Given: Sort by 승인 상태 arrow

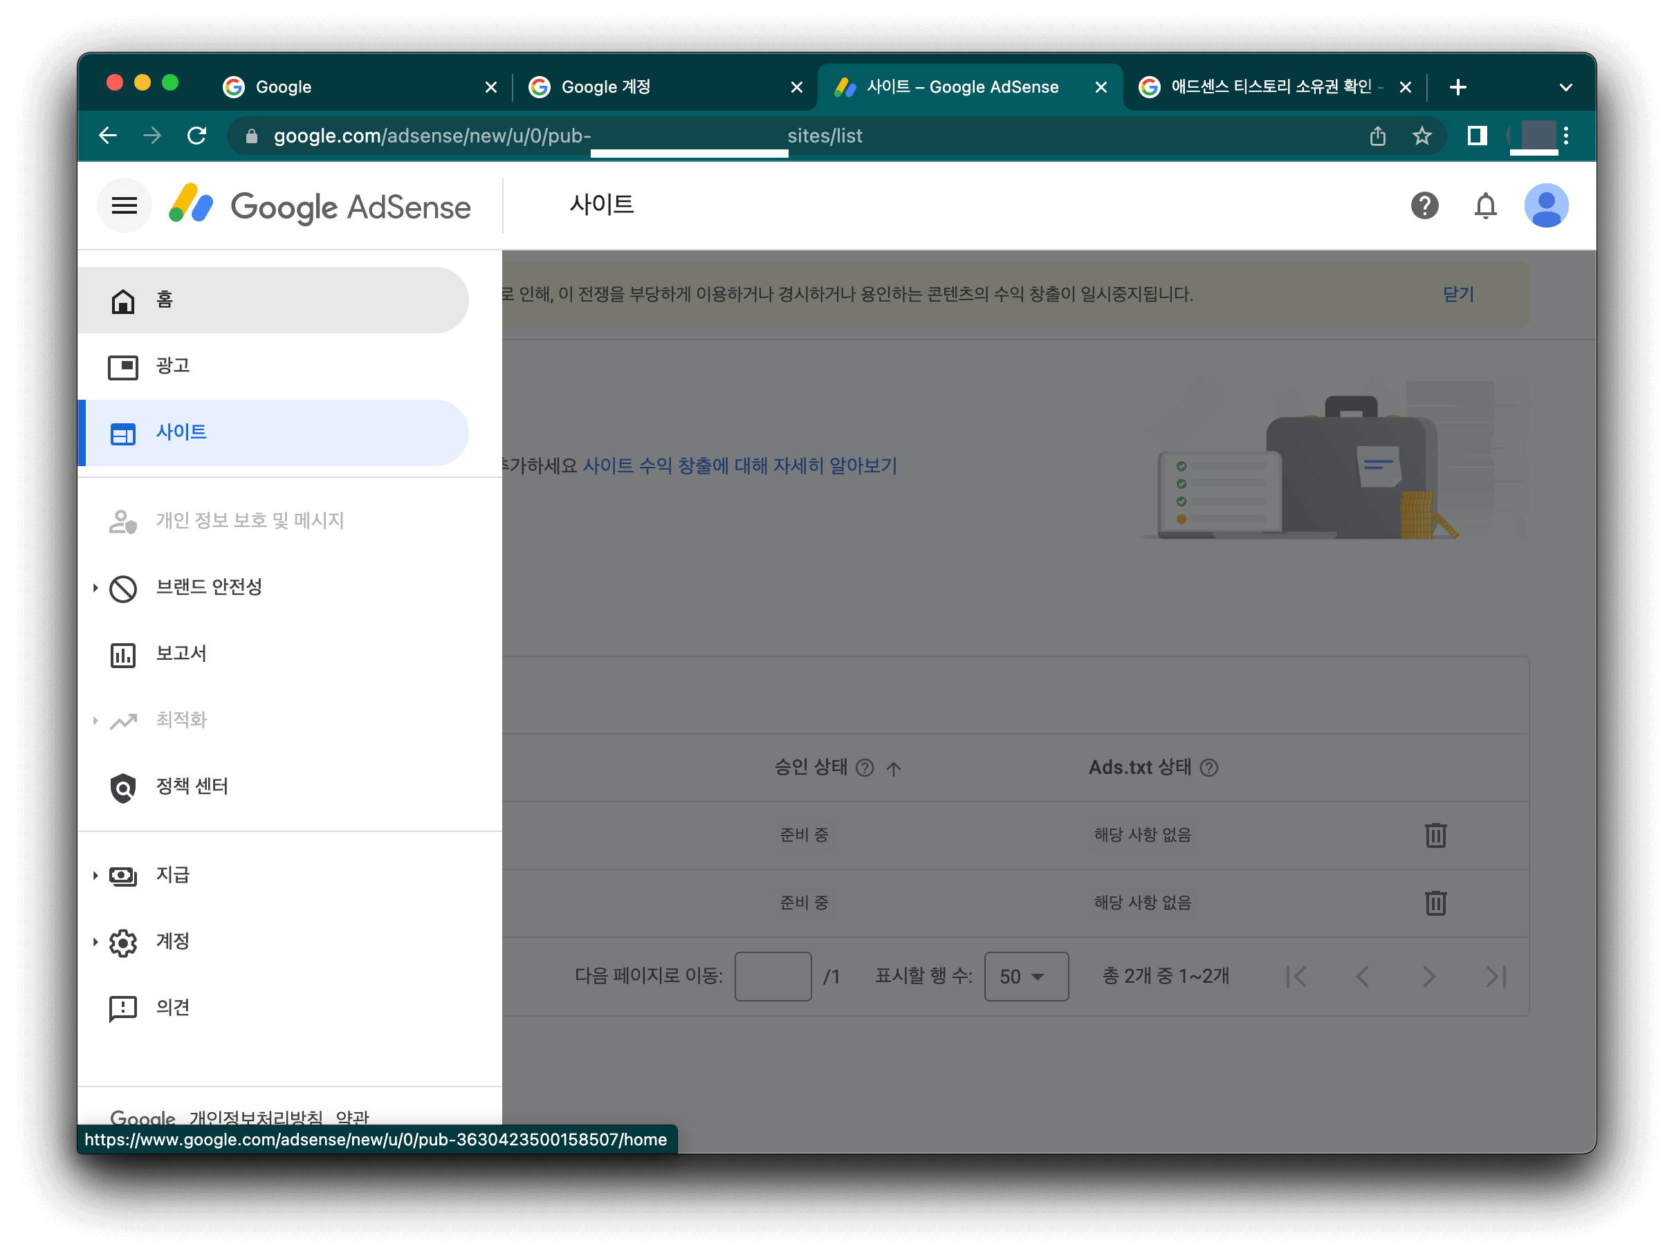Looking at the screenshot, I should (x=893, y=768).
